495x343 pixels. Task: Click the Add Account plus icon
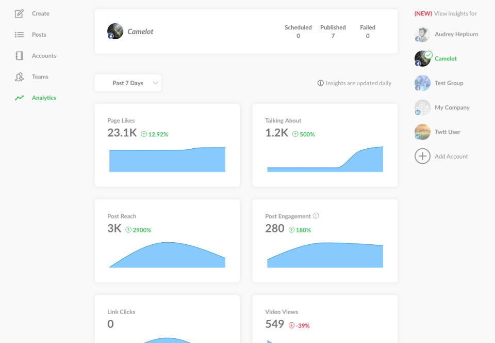(x=422, y=156)
